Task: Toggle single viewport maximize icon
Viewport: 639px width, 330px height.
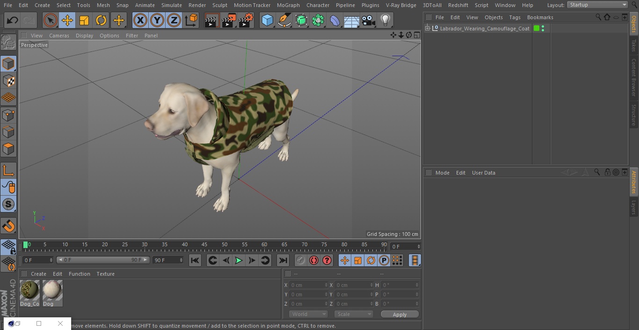Action: click(x=416, y=35)
